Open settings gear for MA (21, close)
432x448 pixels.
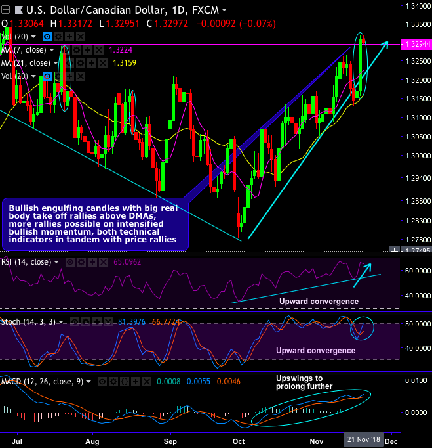[x=81, y=63]
